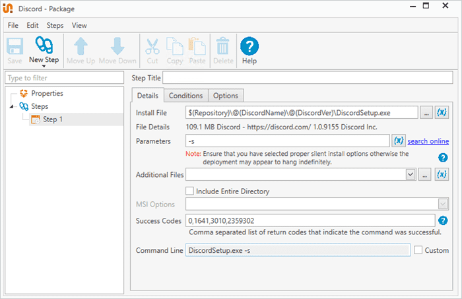Click the Additional Files text field
The width and height of the screenshot is (462, 299).
(x=296, y=174)
